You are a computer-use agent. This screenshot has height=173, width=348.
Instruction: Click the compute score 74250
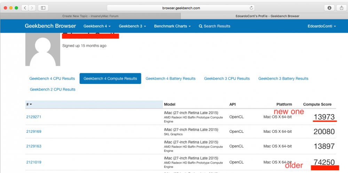point(324,162)
